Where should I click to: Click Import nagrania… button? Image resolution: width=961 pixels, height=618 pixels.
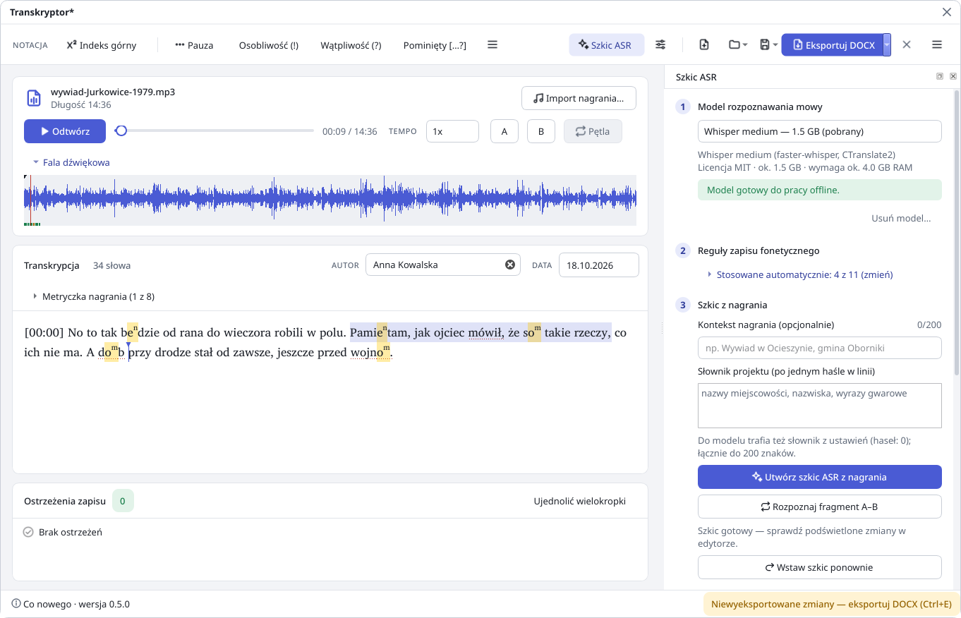[x=579, y=98]
